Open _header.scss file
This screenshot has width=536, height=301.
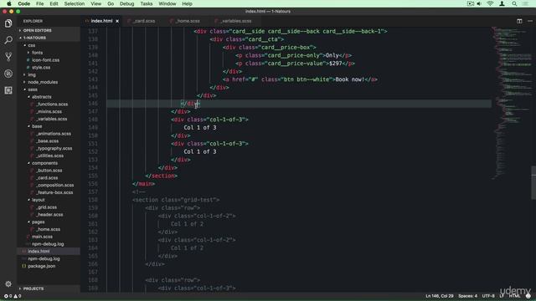[x=49, y=215]
